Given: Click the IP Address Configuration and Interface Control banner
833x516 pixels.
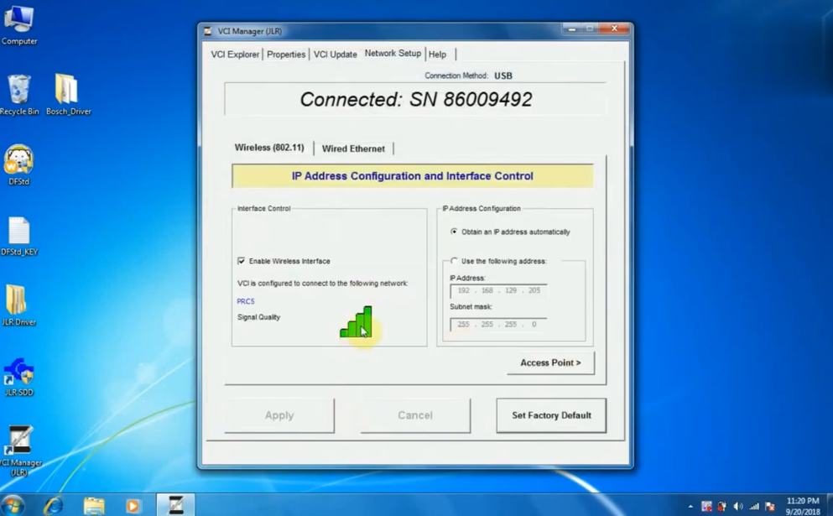Looking at the screenshot, I should click(x=412, y=176).
